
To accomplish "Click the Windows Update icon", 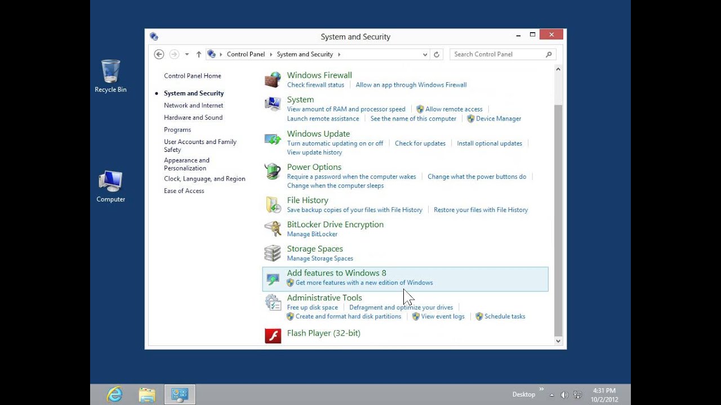I will (273, 139).
